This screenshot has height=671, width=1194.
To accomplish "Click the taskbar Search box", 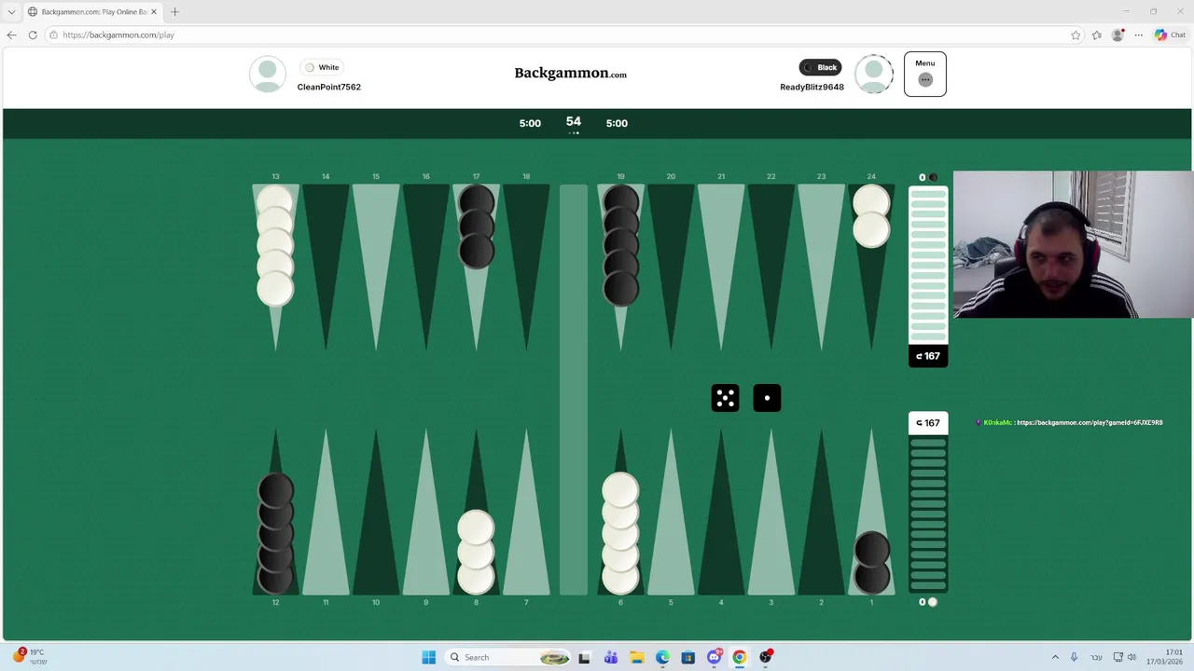I will point(508,657).
